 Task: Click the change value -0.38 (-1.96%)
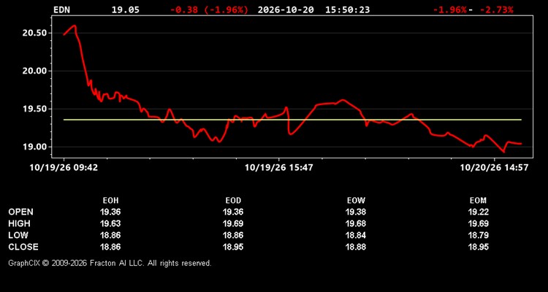pos(209,9)
